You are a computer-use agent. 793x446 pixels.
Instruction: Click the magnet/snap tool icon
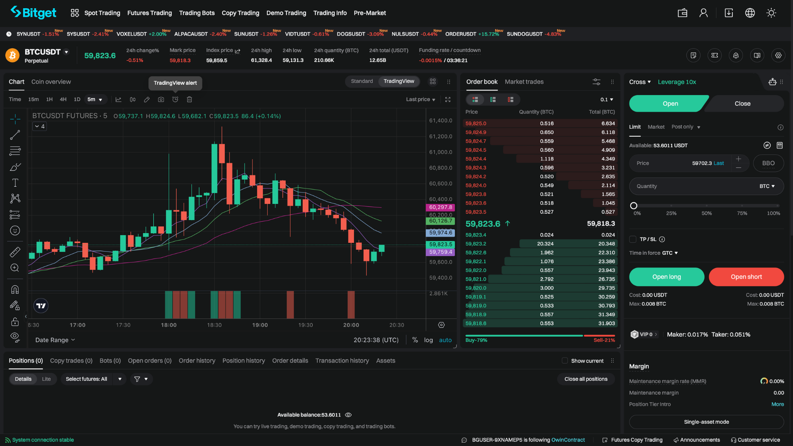coord(15,289)
